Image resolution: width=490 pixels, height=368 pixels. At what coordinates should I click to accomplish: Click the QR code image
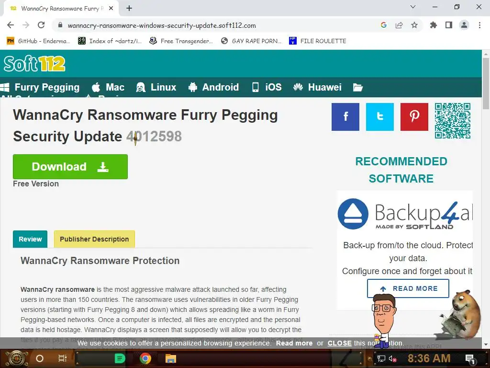click(453, 121)
